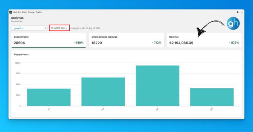Click the Quiz Kit app icon

click(11, 12)
